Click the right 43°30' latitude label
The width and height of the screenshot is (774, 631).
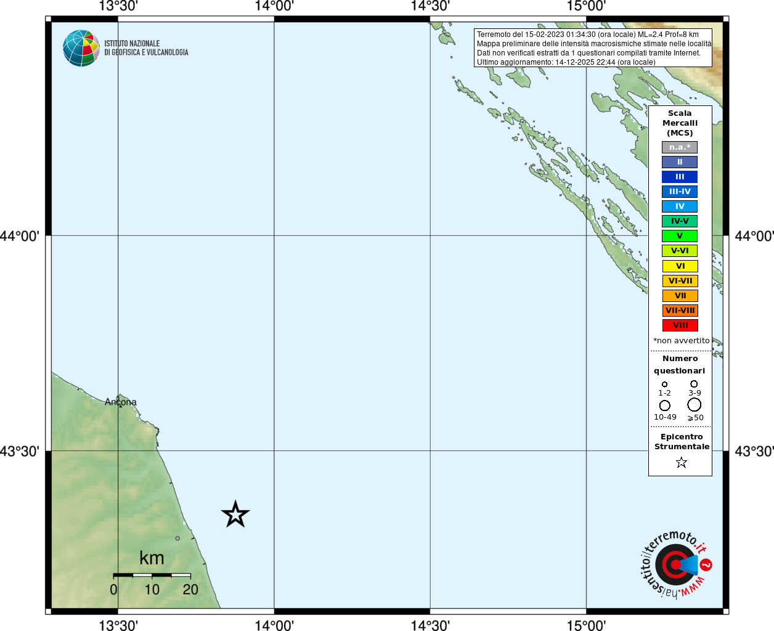(754, 451)
